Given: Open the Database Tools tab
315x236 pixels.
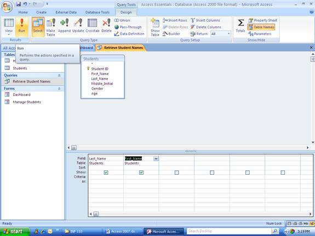Looking at the screenshot, I should pos(98,12).
